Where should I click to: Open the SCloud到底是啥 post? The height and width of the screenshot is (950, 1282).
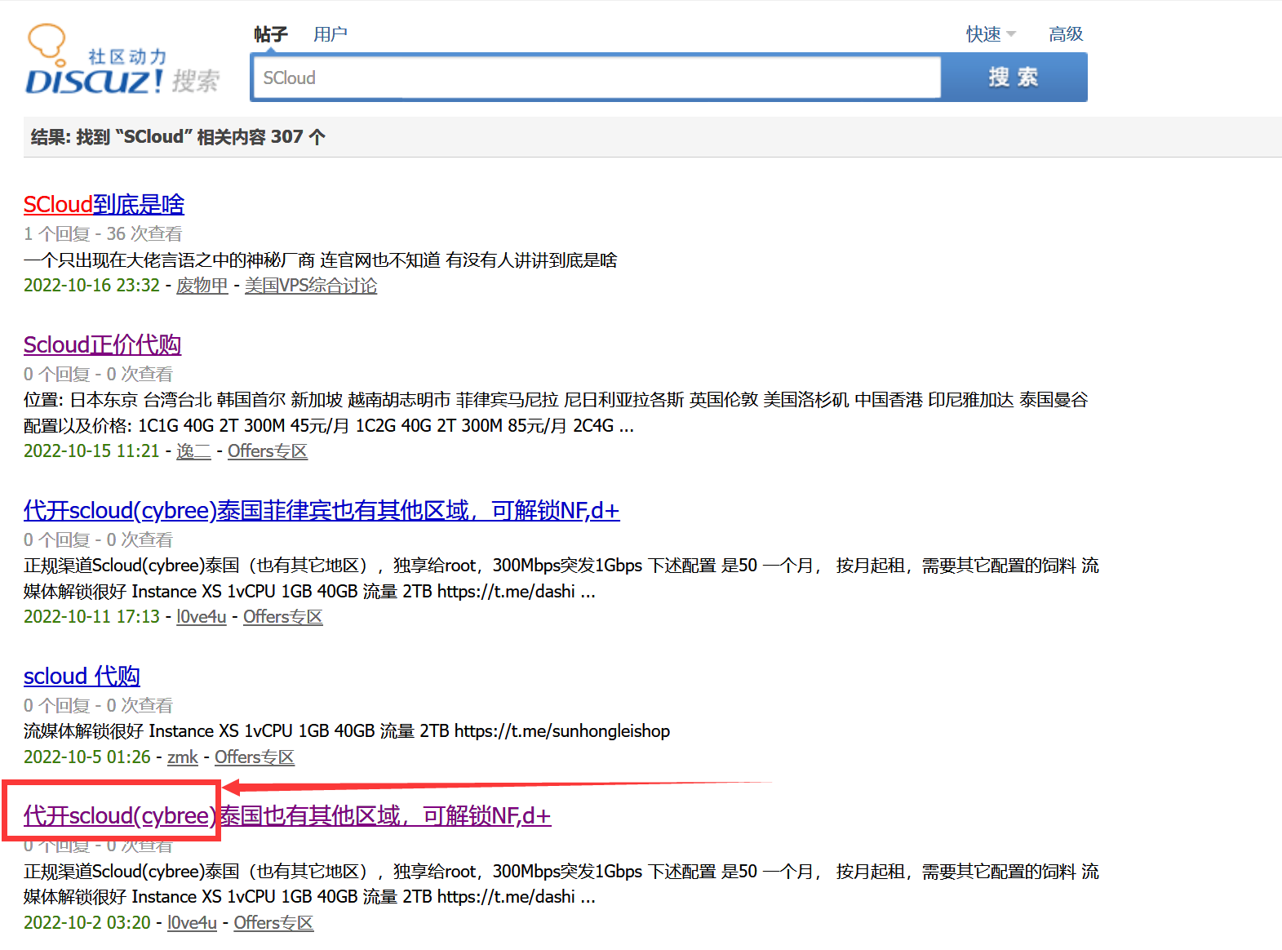tap(104, 204)
